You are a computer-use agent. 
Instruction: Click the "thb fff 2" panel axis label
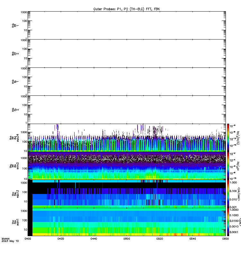(x=15, y=53)
